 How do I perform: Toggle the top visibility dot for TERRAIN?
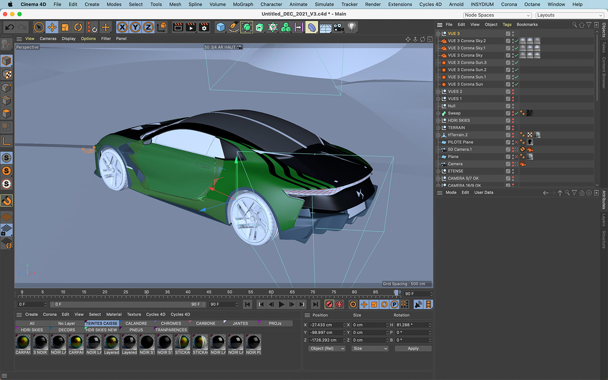pyautogui.click(x=512, y=127)
